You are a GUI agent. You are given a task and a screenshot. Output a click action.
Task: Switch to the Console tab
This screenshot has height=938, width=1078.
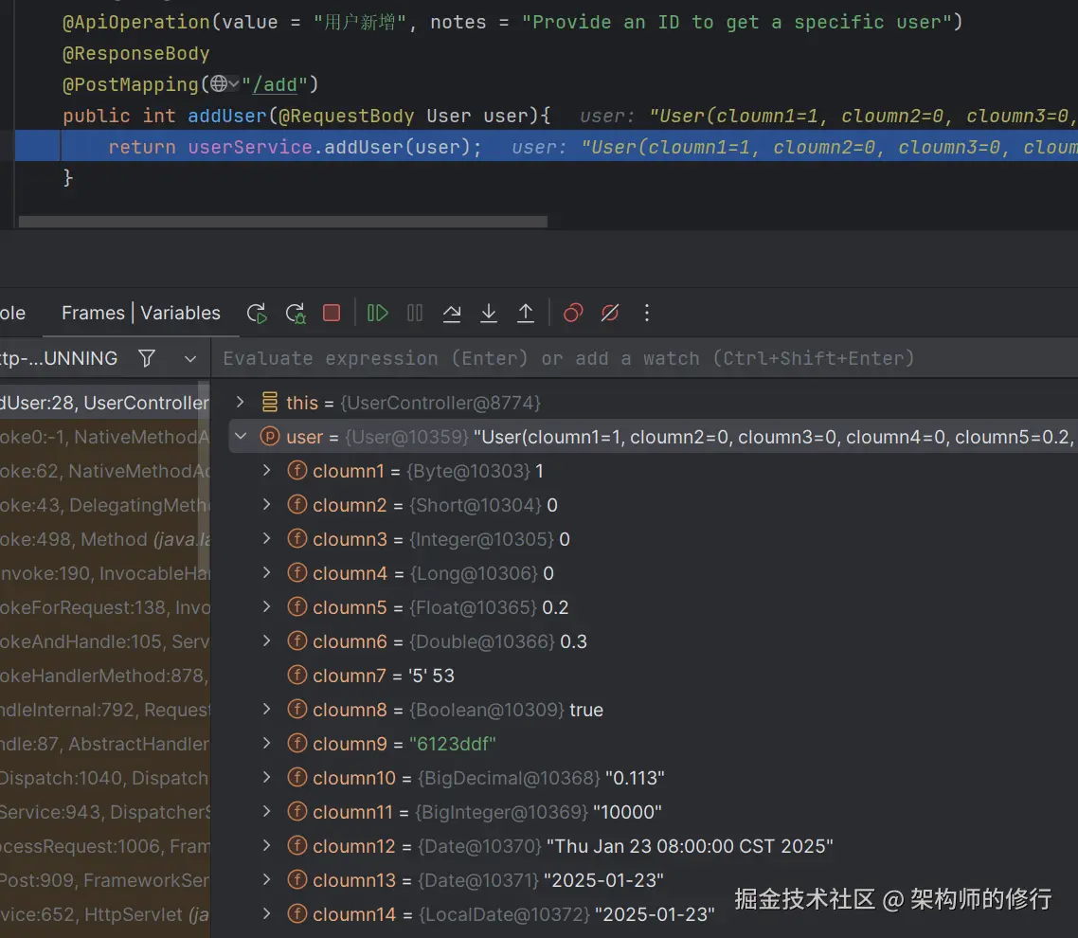click(x=12, y=313)
